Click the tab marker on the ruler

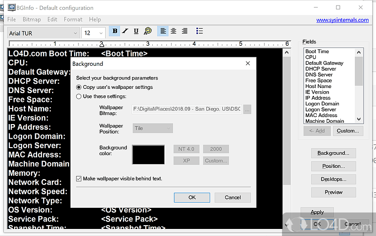(x=102, y=44)
